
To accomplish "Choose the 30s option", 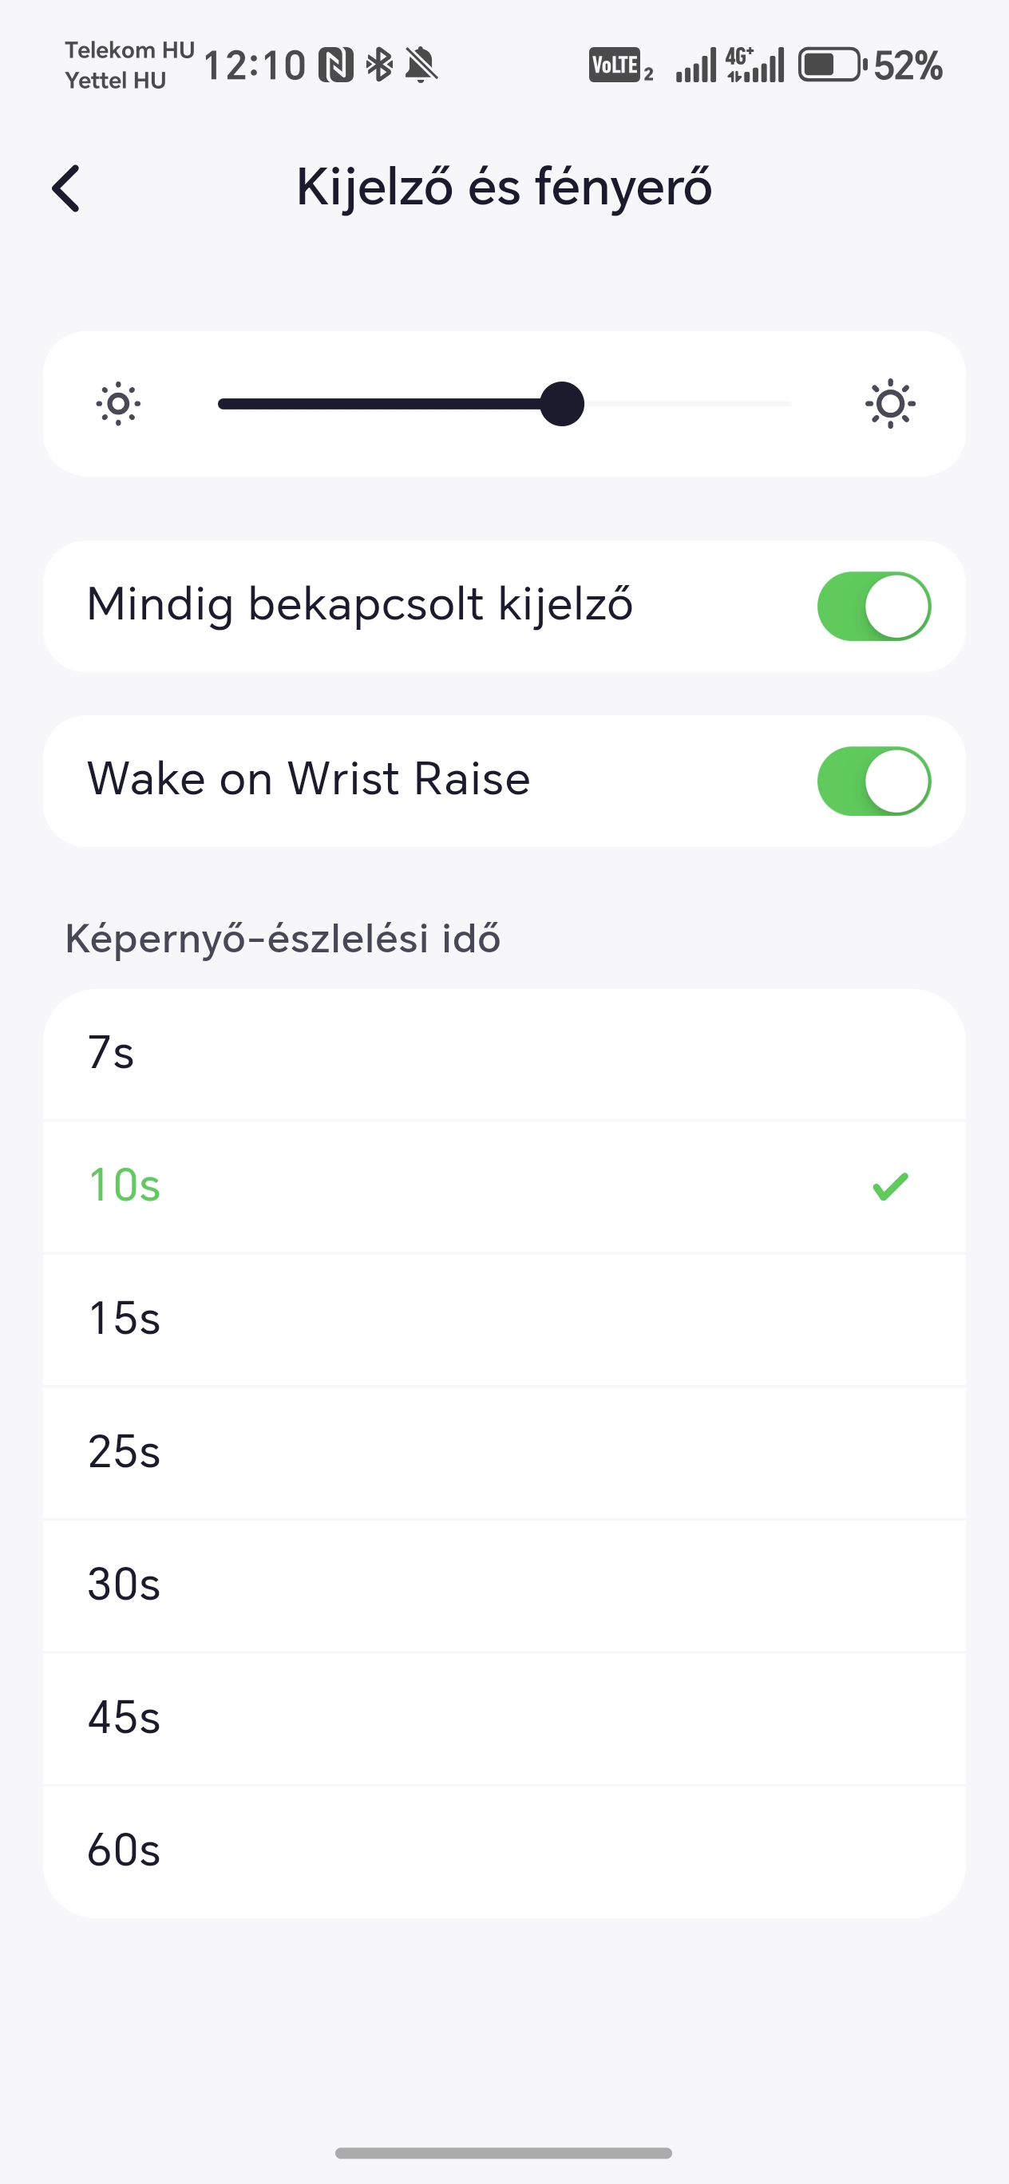I will (504, 1586).
